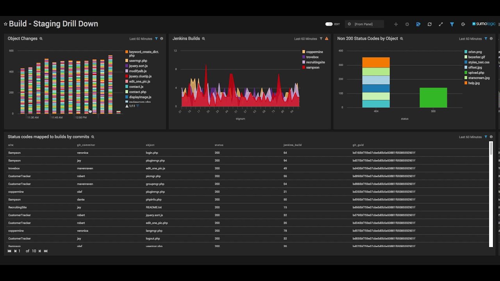Select login.php object cell
The height and width of the screenshot is (281, 500).
(x=152, y=153)
